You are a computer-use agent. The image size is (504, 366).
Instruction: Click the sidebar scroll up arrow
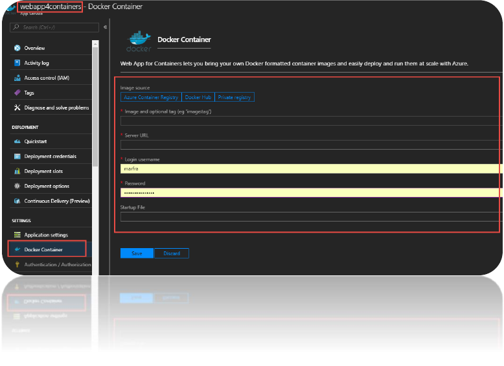click(x=95, y=43)
